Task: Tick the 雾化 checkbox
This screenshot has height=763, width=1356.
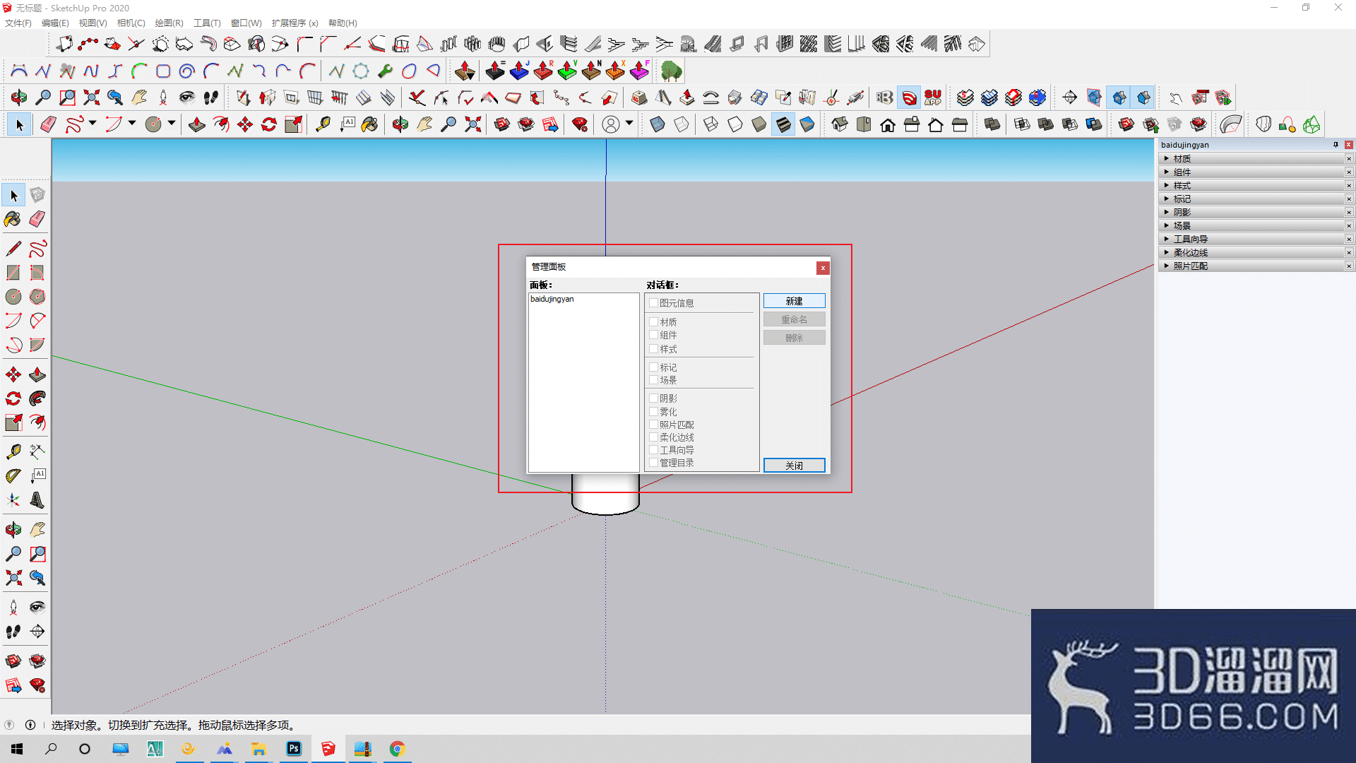Action: (653, 411)
